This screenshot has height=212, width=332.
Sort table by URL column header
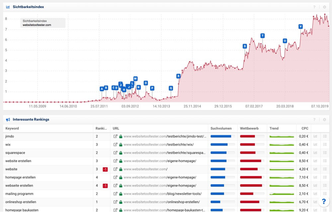[x=116, y=129]
